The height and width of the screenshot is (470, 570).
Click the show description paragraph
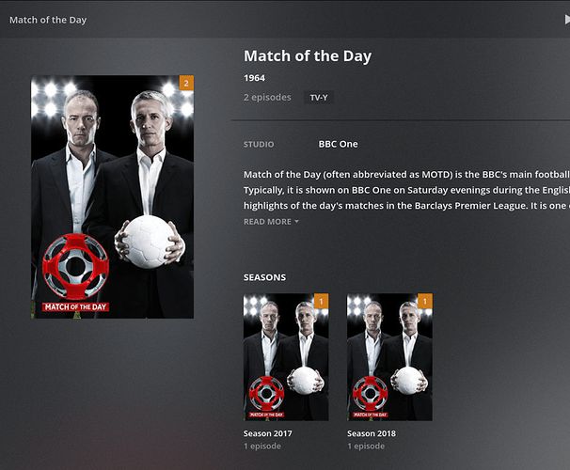(406, 190)
